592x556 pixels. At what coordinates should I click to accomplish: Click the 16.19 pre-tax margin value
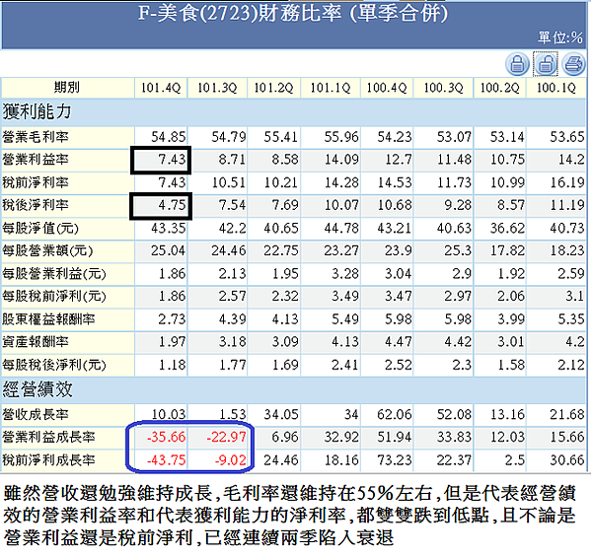pos(567,182)
